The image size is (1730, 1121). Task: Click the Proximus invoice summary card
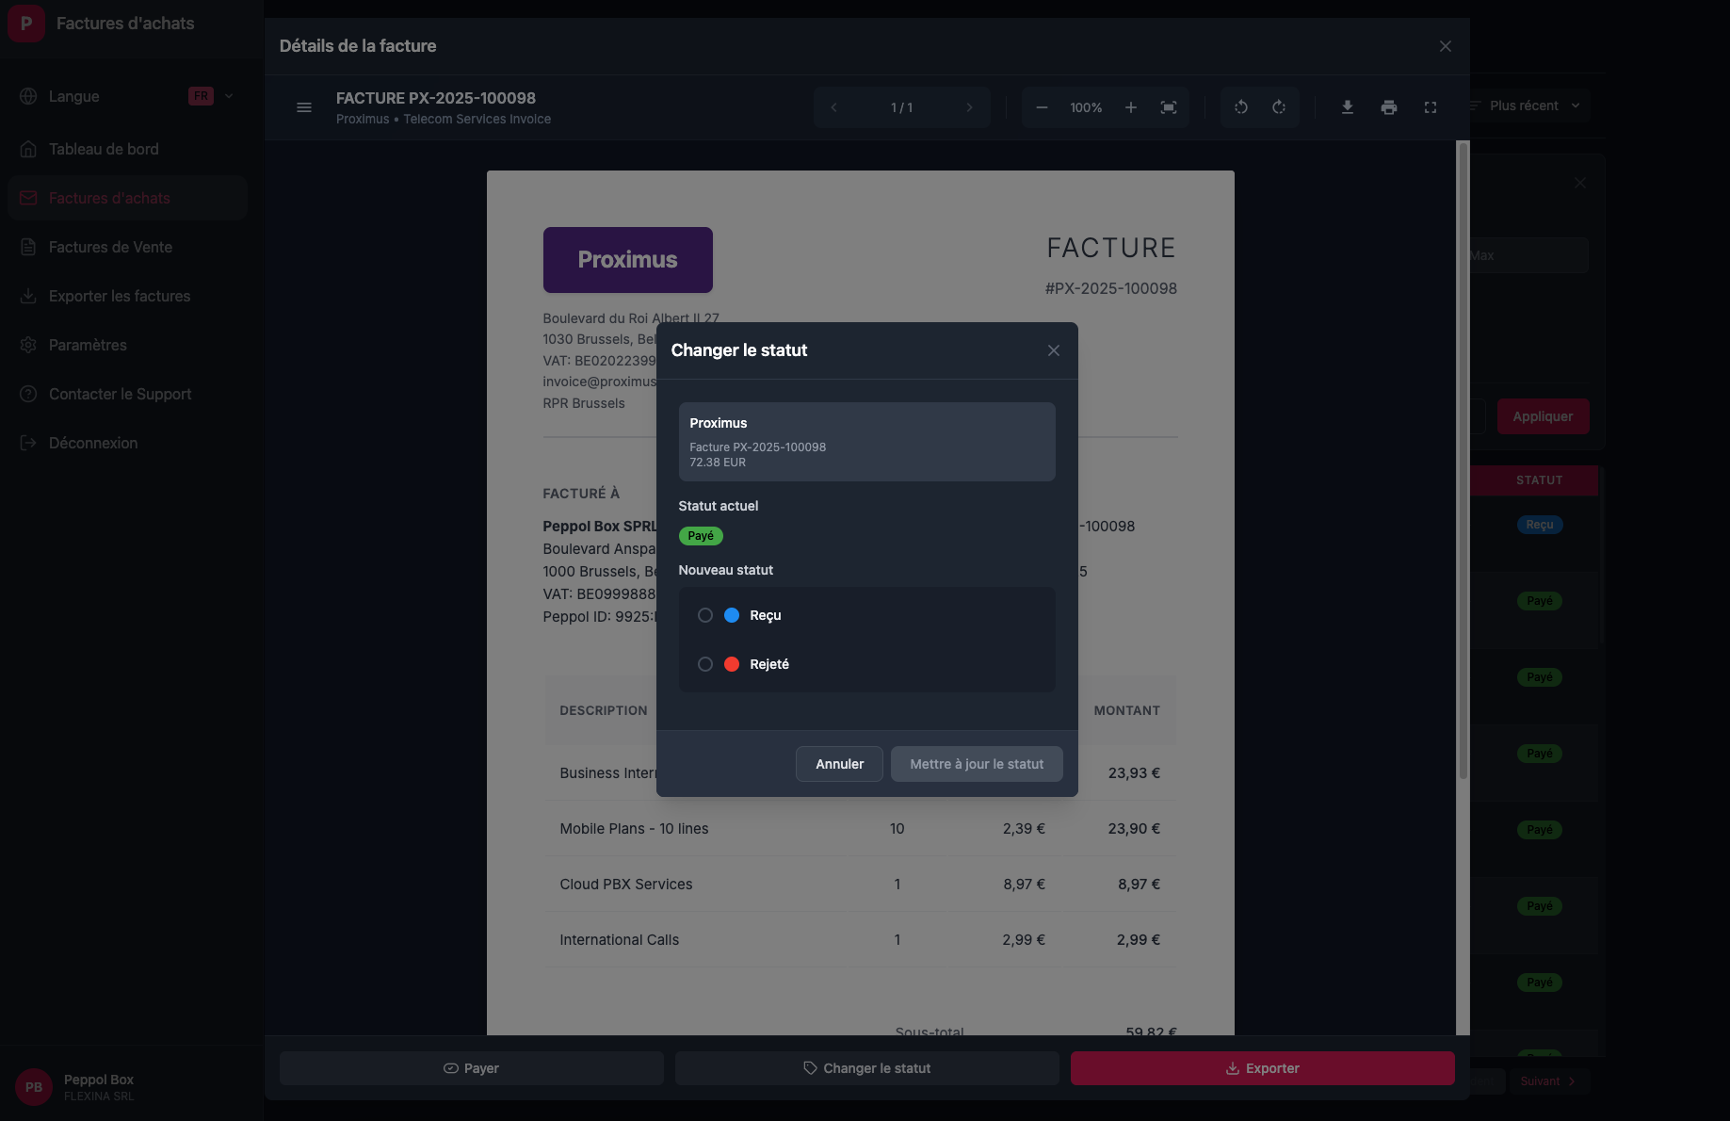click(x=866, y=442)
